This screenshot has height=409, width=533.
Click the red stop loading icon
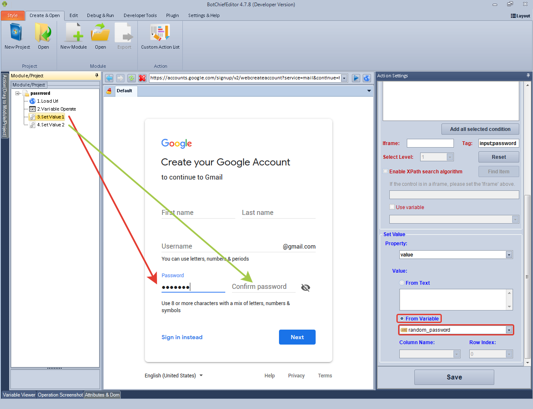click(x=142, y=78)
